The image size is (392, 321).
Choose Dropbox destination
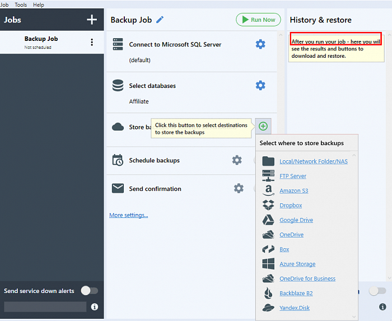(291, 205)
